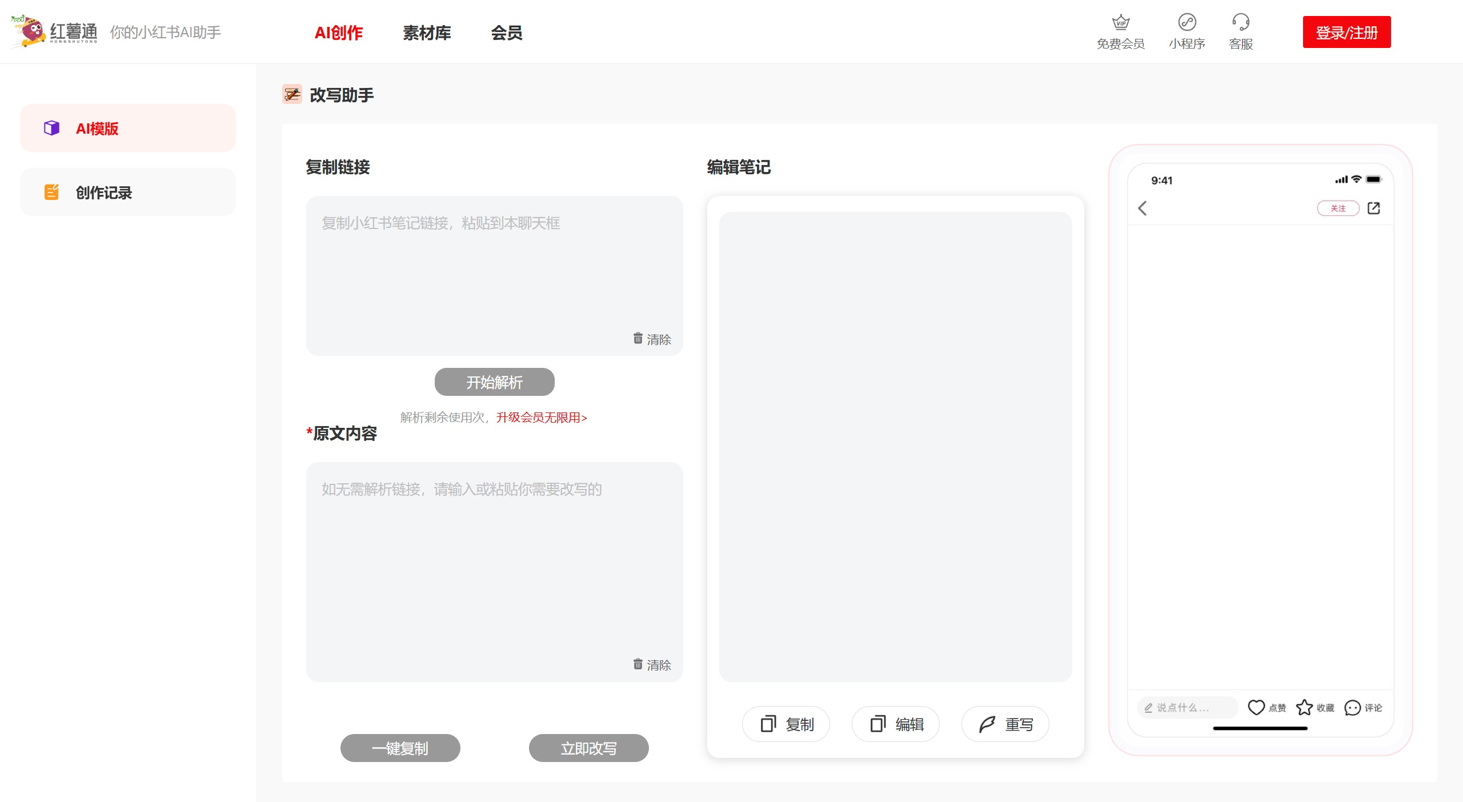The width and height of the screenshot is (1463, 802).
Task: Click the 红薯通 logo
Action: pos(54,32)
